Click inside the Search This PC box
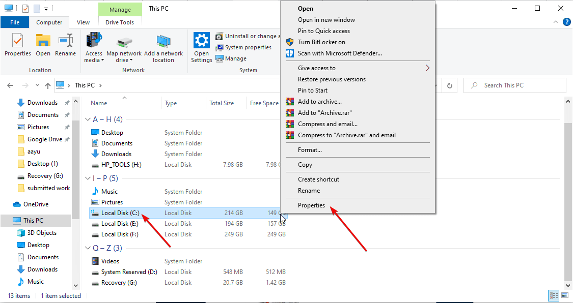The image size is (573, 303). point(514,85)
